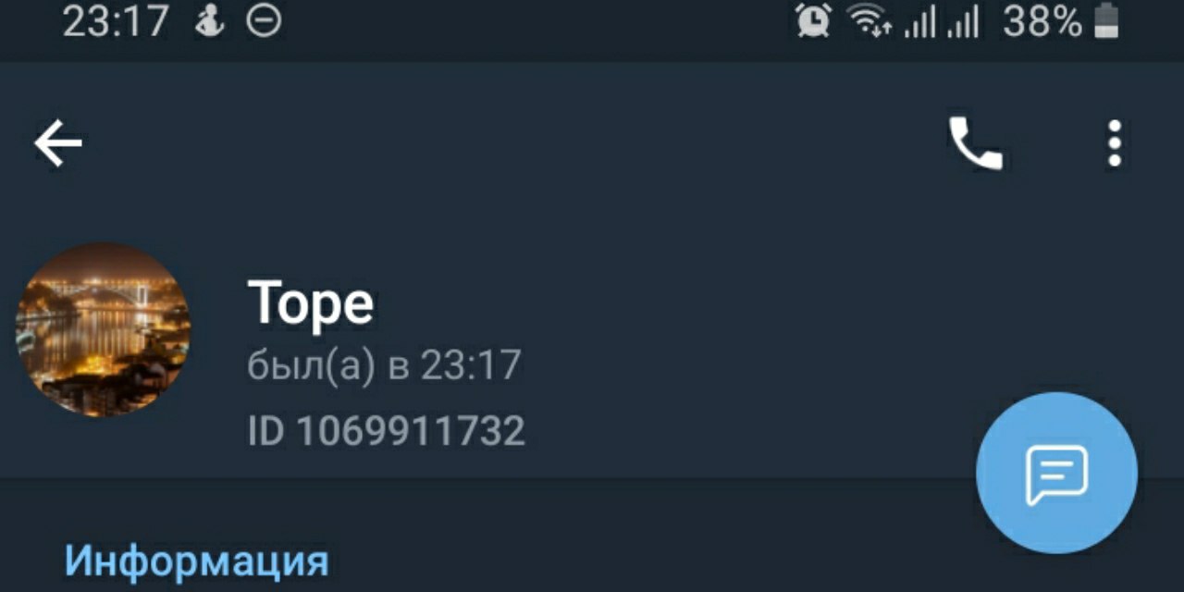Tap the blue message bubble button

[x=1056, y=473]
